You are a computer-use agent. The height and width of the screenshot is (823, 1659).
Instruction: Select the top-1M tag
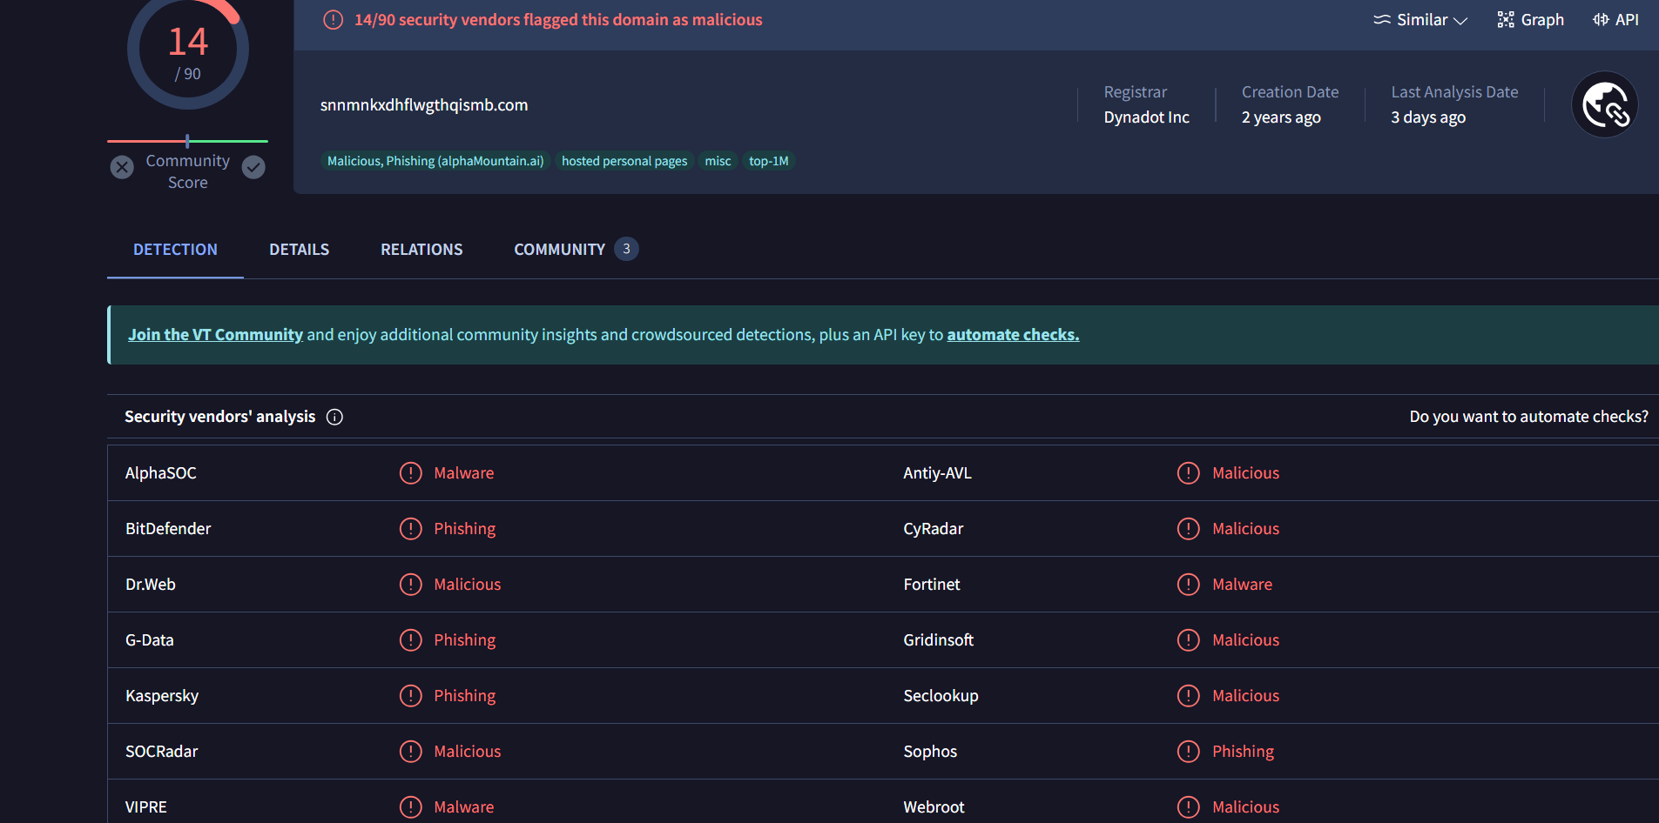click(768, 161)
